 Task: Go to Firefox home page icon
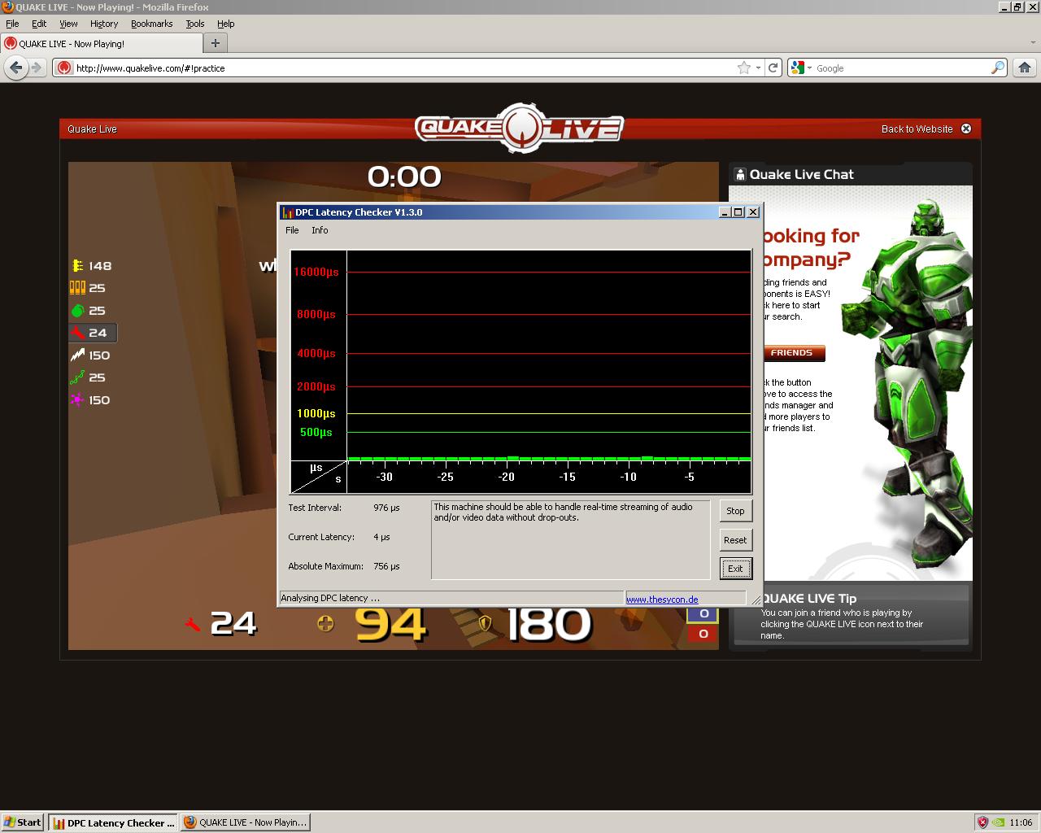tap(1024, 68)
